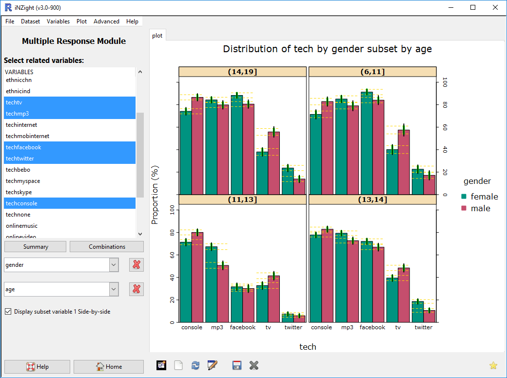The height and width of the screenshot is (378, 507).
Task: Click the Combinations button
Action: click(x=106, y=246)
